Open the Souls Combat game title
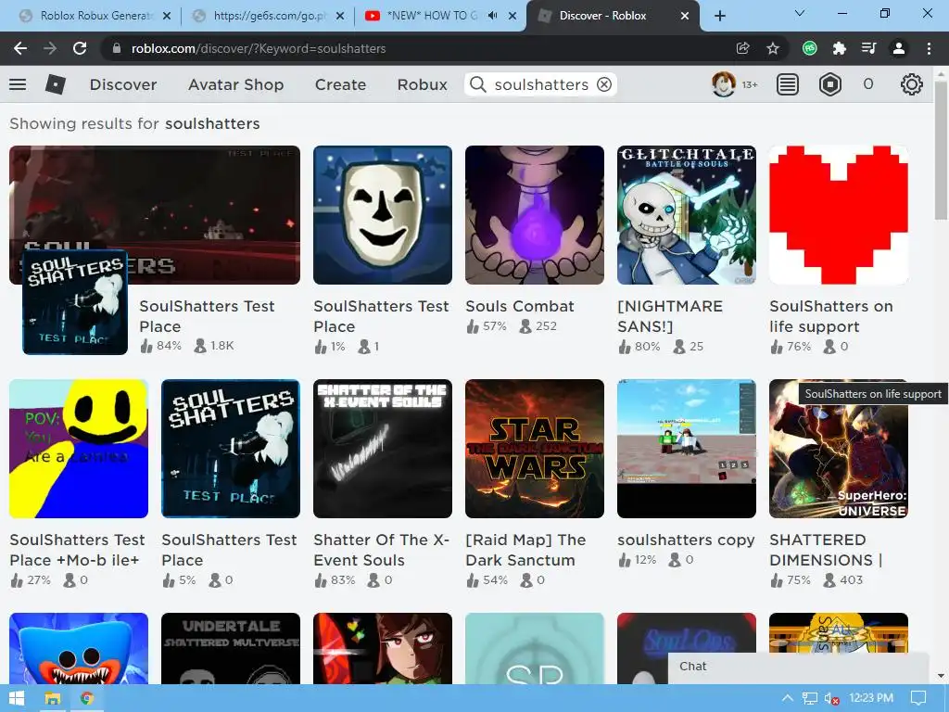This screenshot has width=949, height=712. (x=520, y=306)
